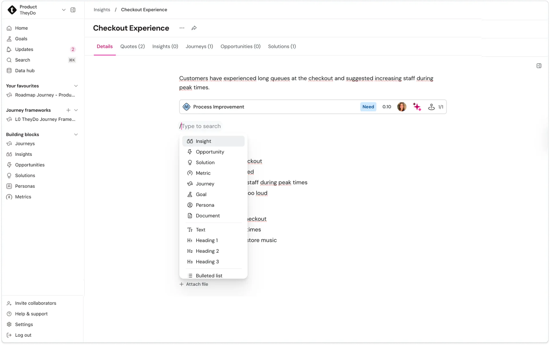The height and width of the screenshot is (345, 550).
Task: Collapse the Journey frameworks section
Action: pos(76,110)
